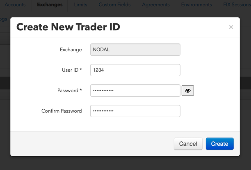Viewport: 251px width, 170px height.
Task: Click the blue Create button
Action: (x=220, y=144)
